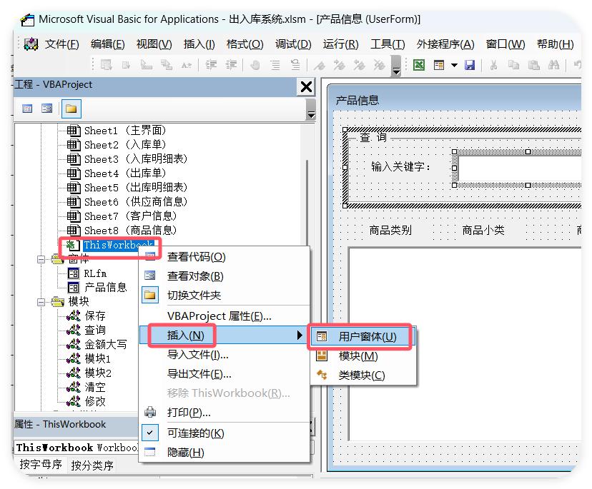592x489 pixels.
Task: Open the 工具(T) menu
Action: 388,44
